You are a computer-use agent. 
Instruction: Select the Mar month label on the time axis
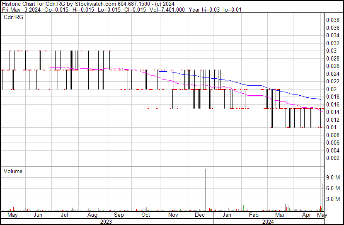(x=280, y=215)
